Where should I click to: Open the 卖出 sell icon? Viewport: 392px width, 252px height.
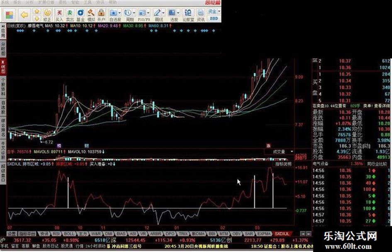(x=70, y=15)
